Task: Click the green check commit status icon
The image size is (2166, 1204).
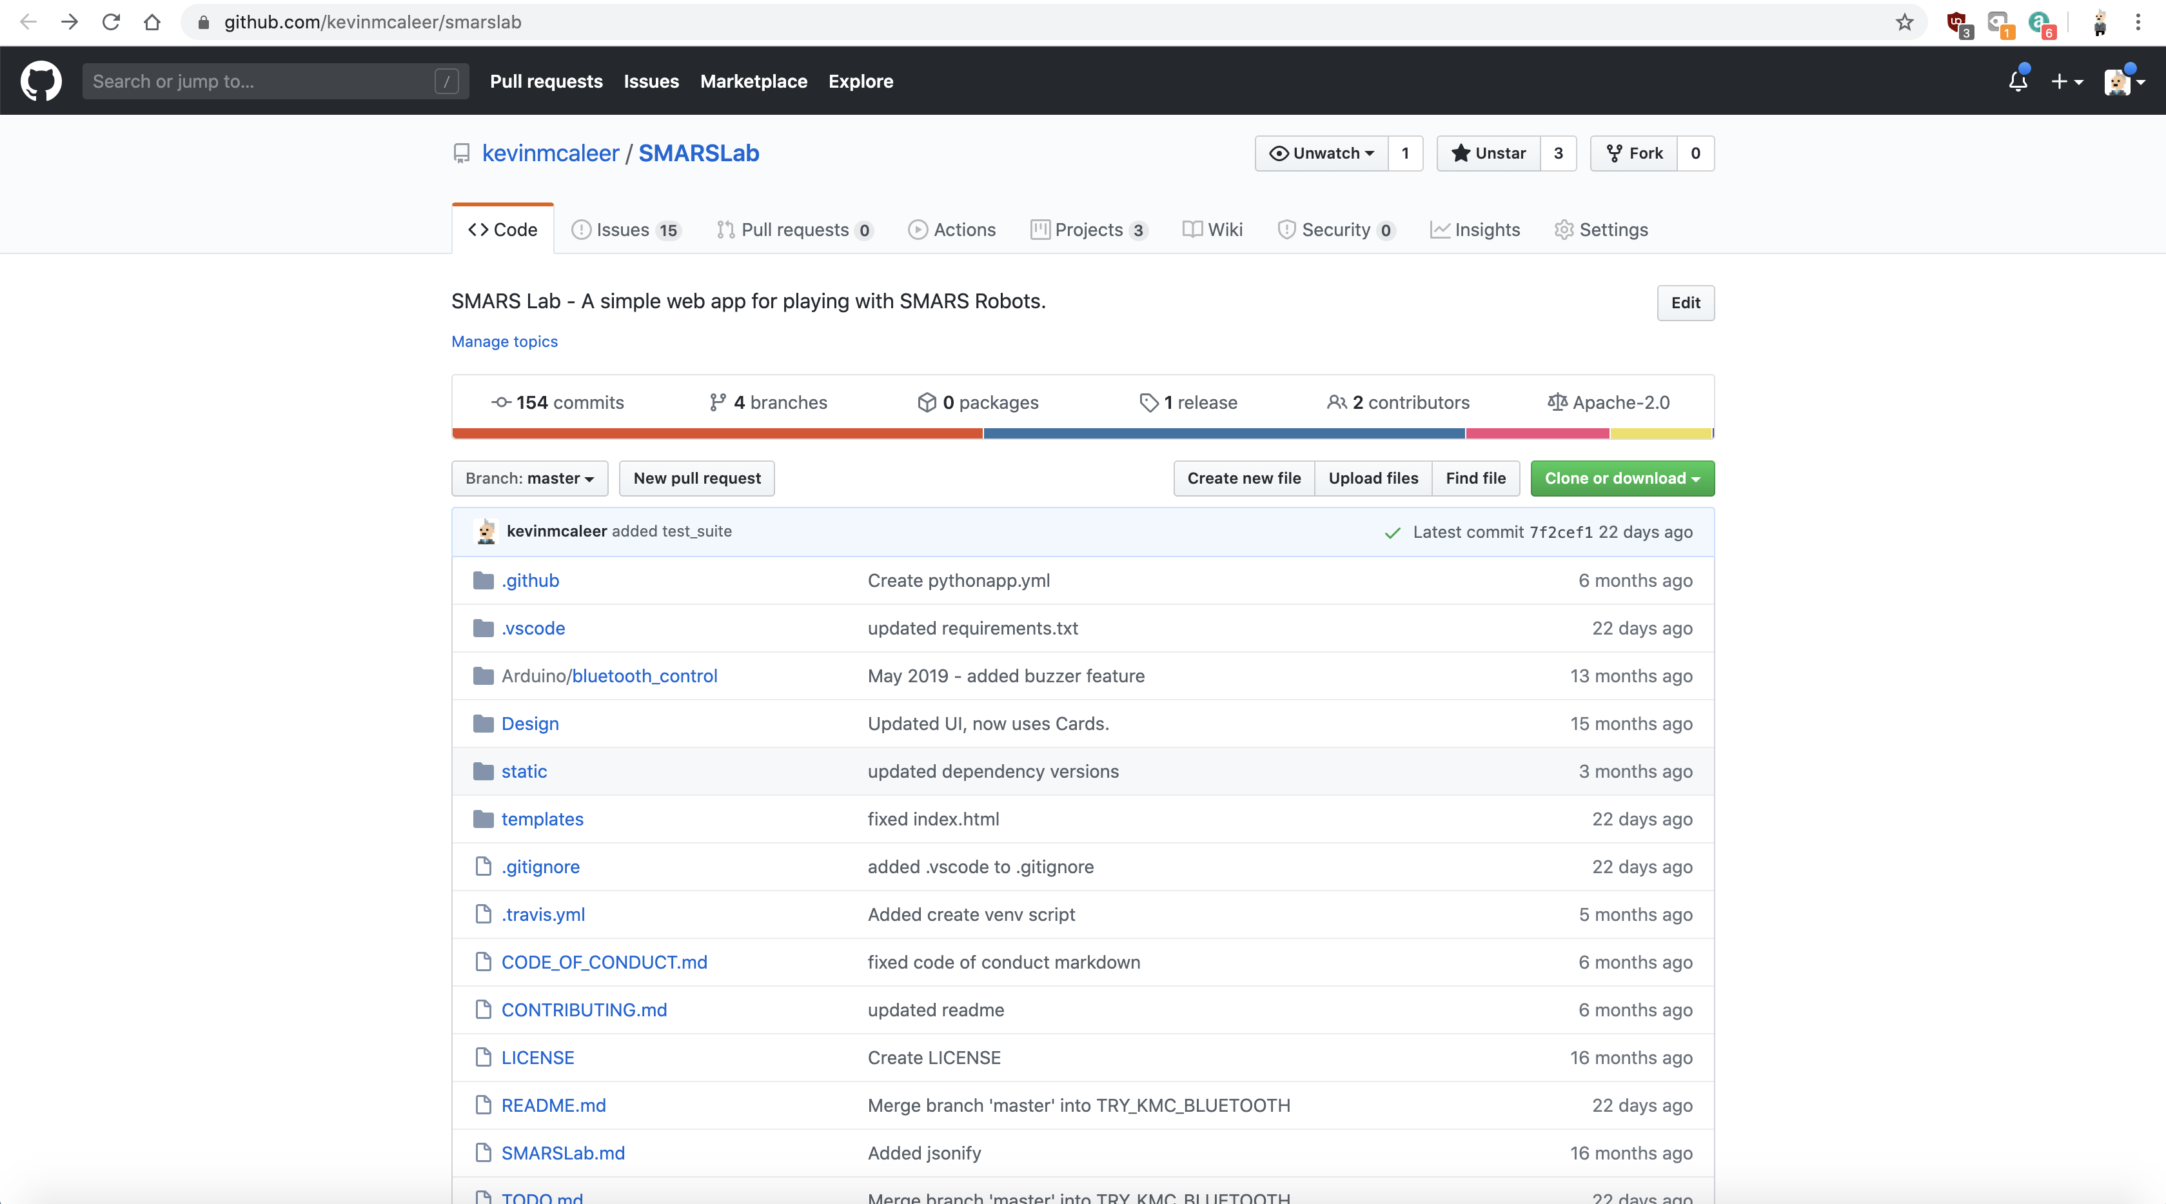Action: (x=1392, y=532)
